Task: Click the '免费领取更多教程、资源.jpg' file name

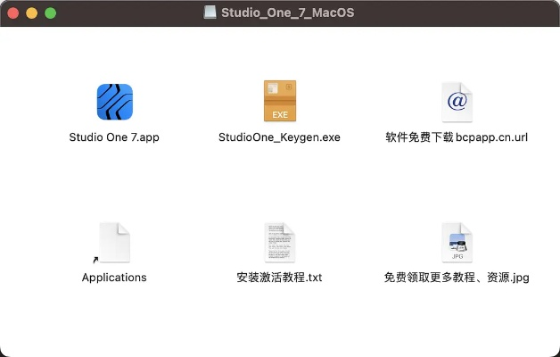Action: tap(457, 278)
